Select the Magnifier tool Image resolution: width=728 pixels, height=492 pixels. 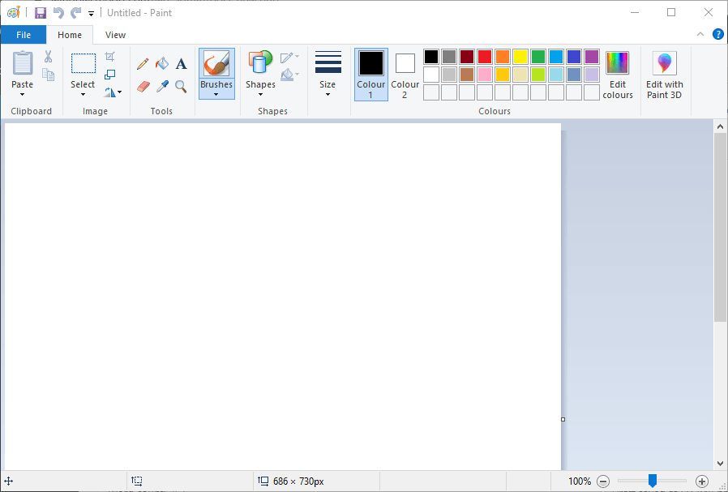pos(182,86)
